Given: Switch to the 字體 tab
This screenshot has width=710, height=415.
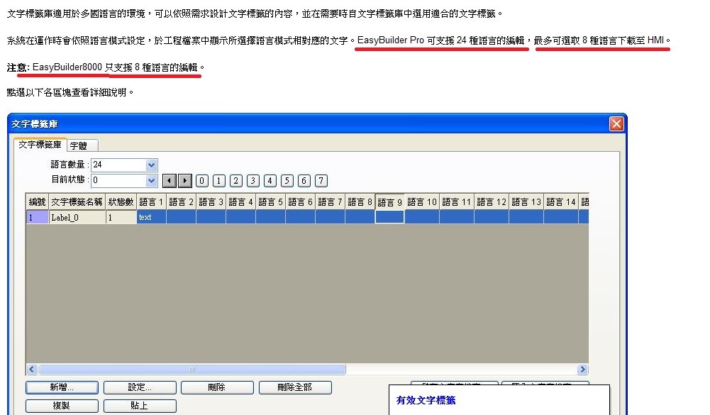Looking at the screenshot, I should (79, 145).
